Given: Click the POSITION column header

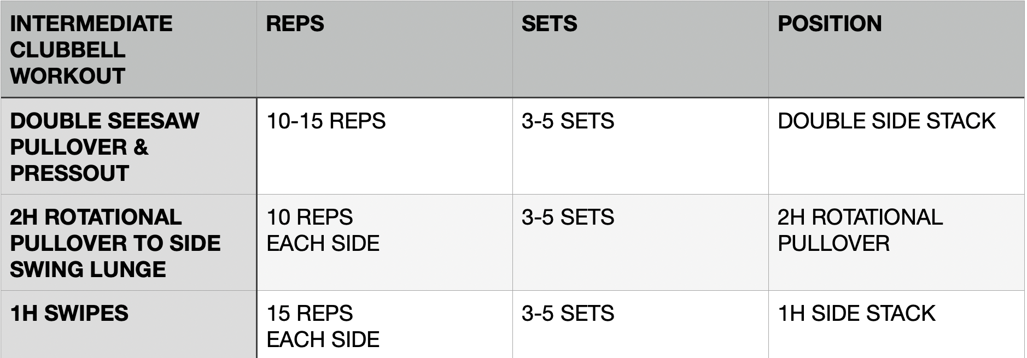Looking at the screenshot, I should click(896, 49).
